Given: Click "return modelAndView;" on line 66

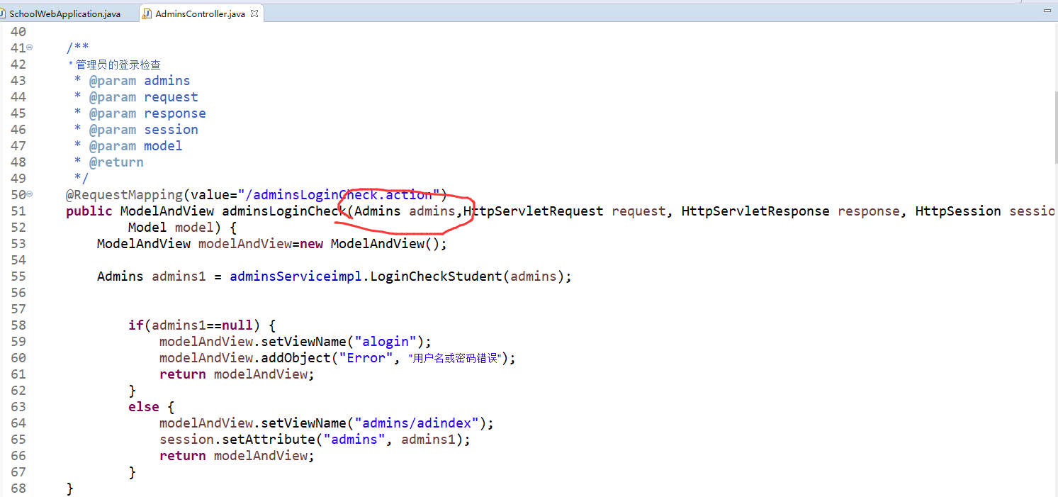Looking at the screenshot, I should (x=237, y=456).
